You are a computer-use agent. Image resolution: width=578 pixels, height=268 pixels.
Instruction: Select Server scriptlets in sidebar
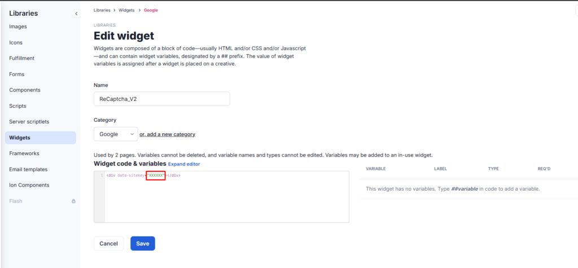coord(29,122)
